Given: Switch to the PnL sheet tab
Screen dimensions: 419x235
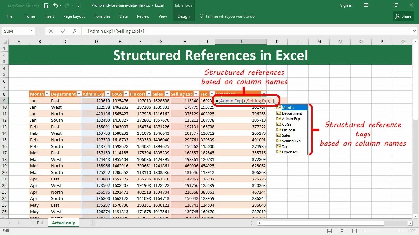Looking at the screenshot, I should [40, 223].
